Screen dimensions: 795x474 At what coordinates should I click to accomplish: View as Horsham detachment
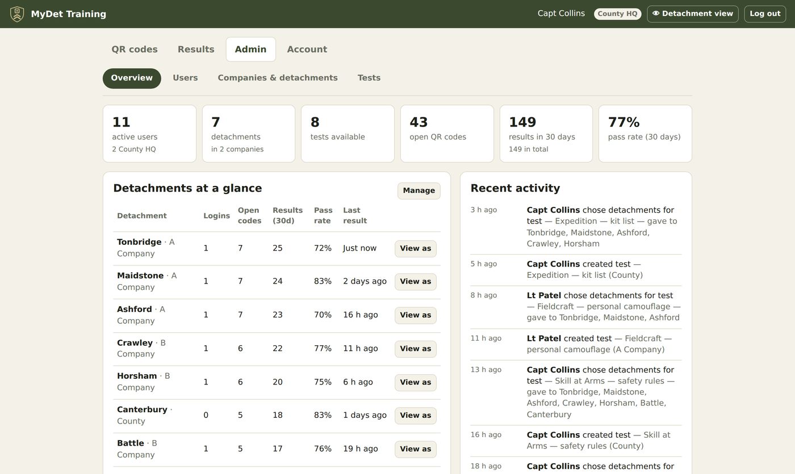[x=416, y=382]
